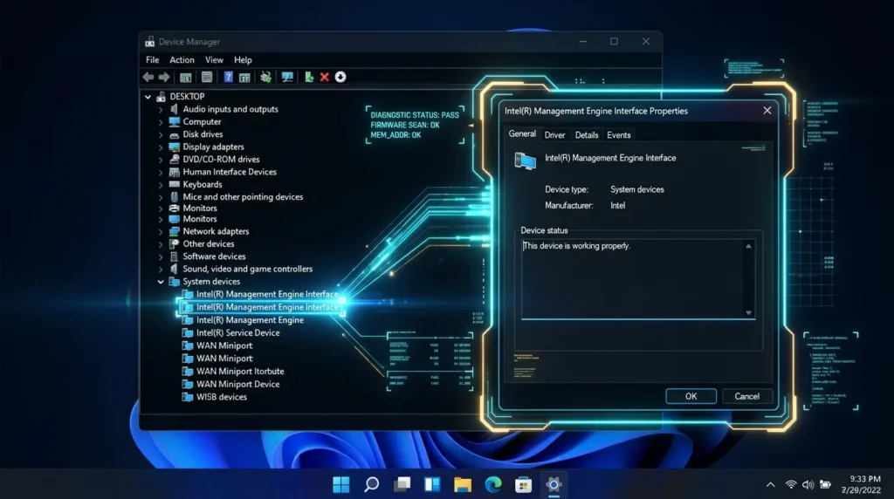Expand DVD/CD-ROM drives category
Screen dimensions: 894x499
(161, 160)
